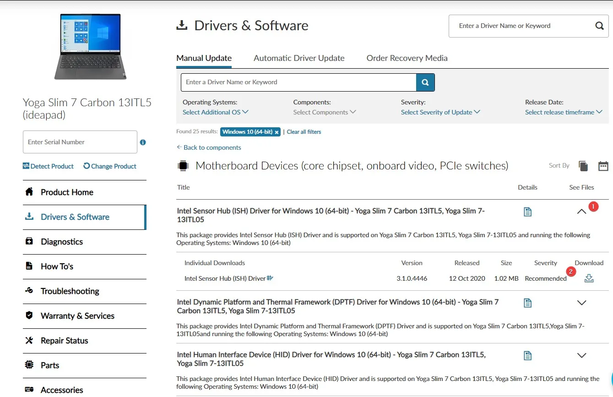Click the Product Home house icon
The image size is (613, 397).
coord(29,192)
